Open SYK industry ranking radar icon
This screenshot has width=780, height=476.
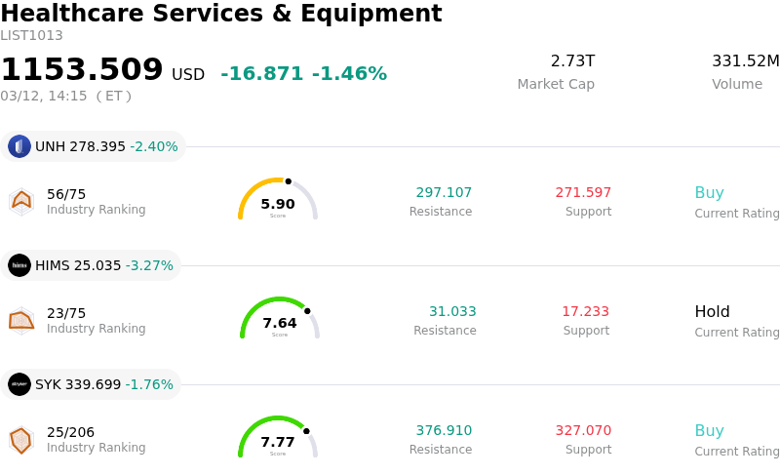click(20, 439)
